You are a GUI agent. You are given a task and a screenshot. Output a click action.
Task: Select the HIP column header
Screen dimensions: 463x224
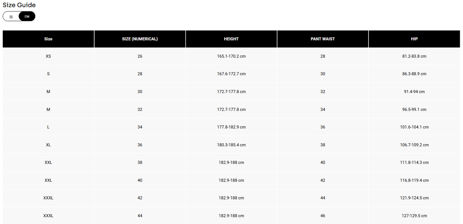(x=414, y=39)
